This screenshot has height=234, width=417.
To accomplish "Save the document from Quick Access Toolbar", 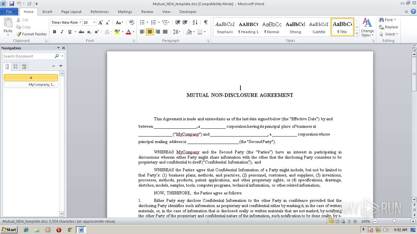I will (x=12, y=4).
